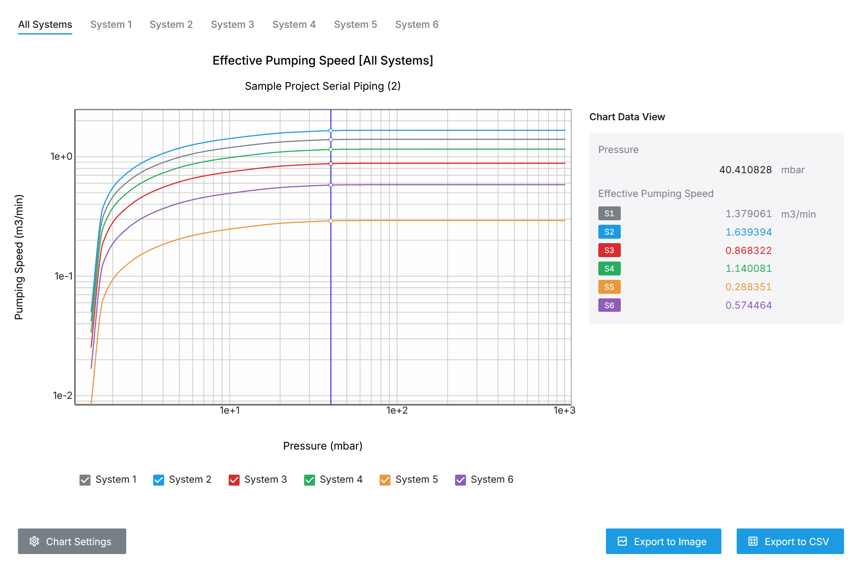Click the S2 value 1.639394
The image size is (862, 572).
point(748,232)
